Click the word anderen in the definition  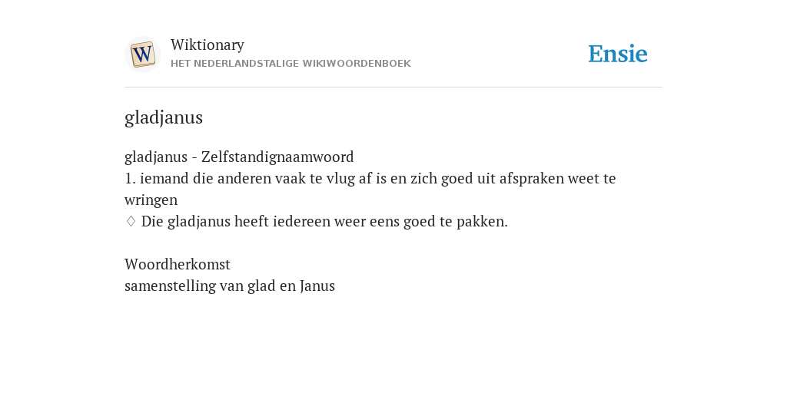click(244, 178)
